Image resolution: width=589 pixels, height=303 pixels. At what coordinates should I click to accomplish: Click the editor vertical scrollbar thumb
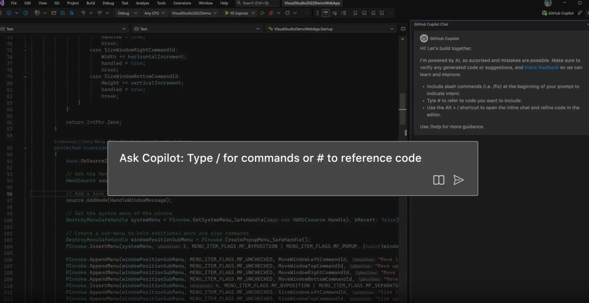402,109
